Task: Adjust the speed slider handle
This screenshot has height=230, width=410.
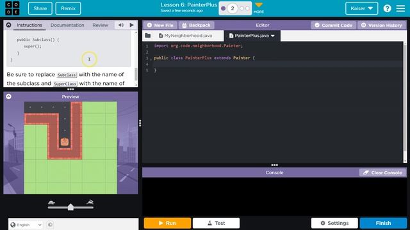Action: (x=70, y=207)
